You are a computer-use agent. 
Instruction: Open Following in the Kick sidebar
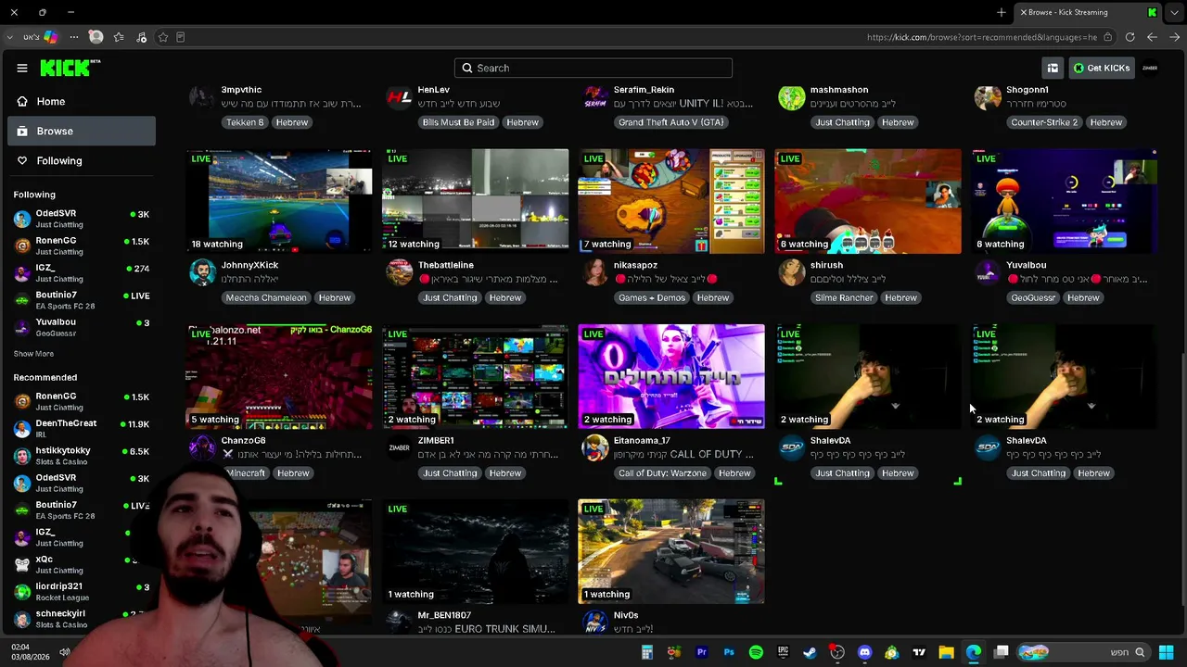tap(82, 160)
